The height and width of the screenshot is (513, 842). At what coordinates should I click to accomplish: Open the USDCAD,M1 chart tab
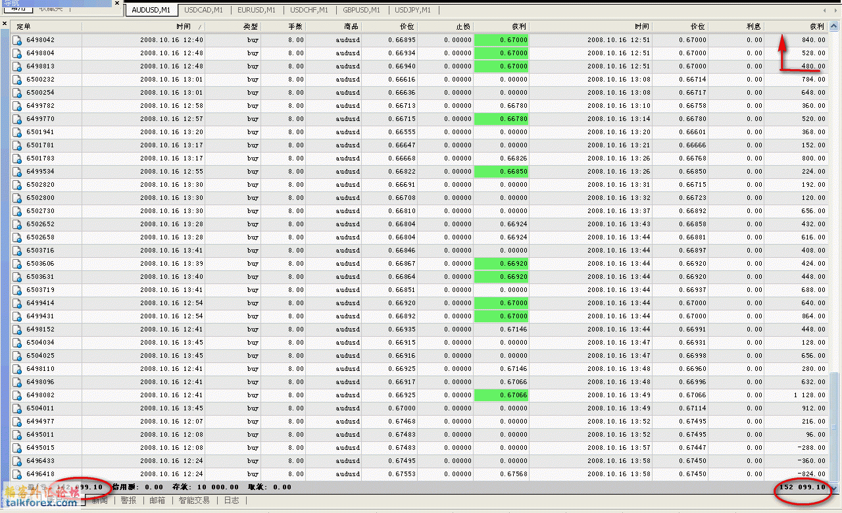pyautogui.click(x=203, y=10)
